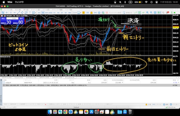Increase lot volume with up arrow

pyautogui.click(x=17, y=19)
